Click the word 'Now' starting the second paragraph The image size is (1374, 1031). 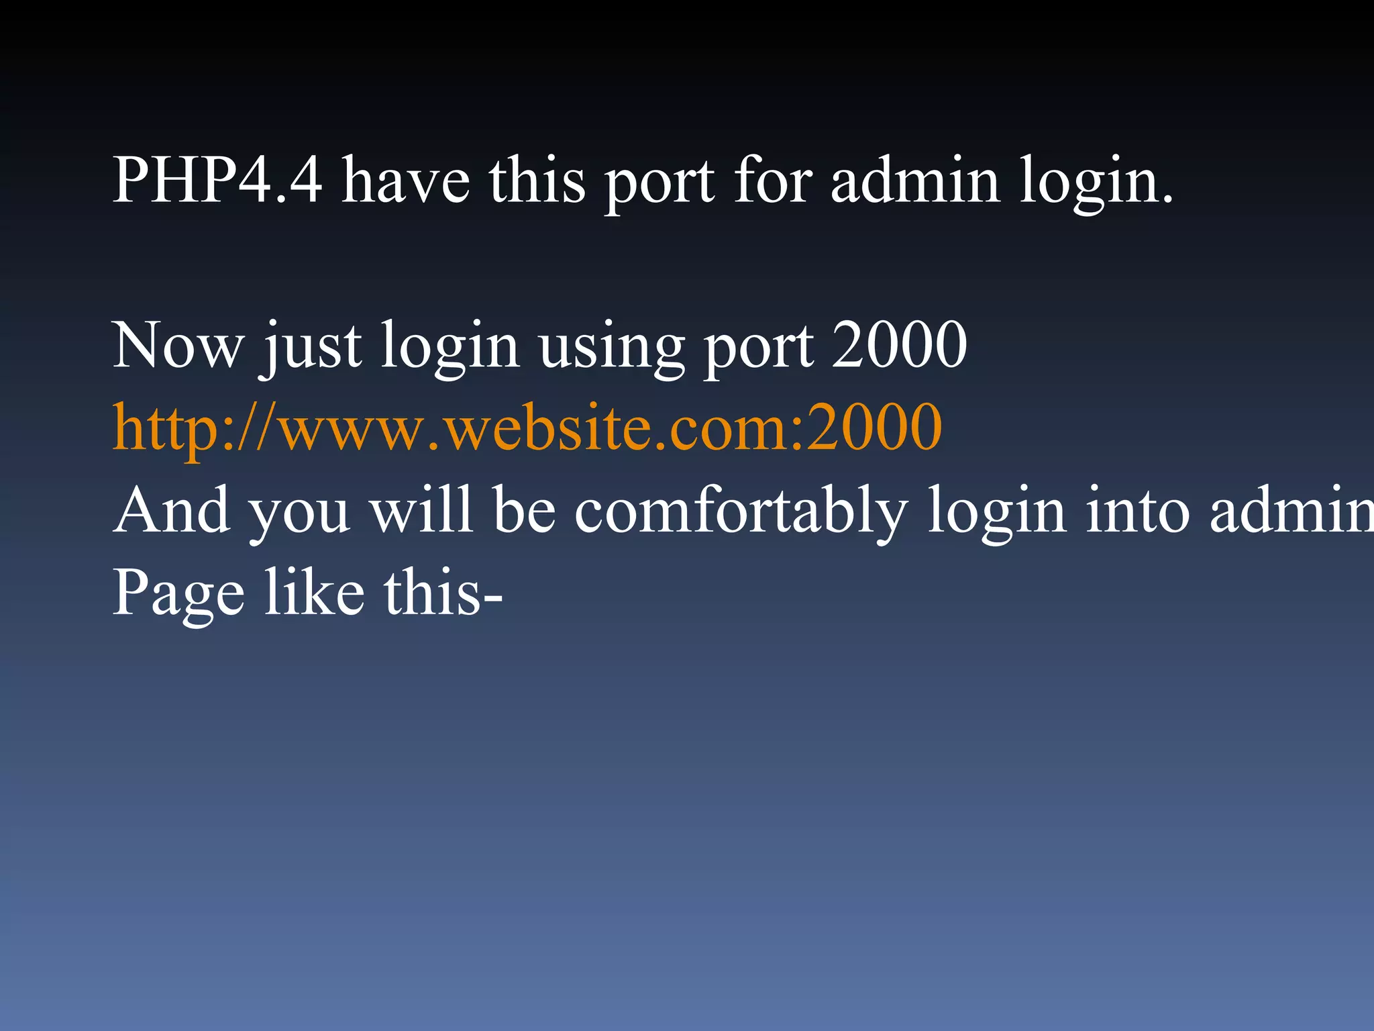click(178, 346)
